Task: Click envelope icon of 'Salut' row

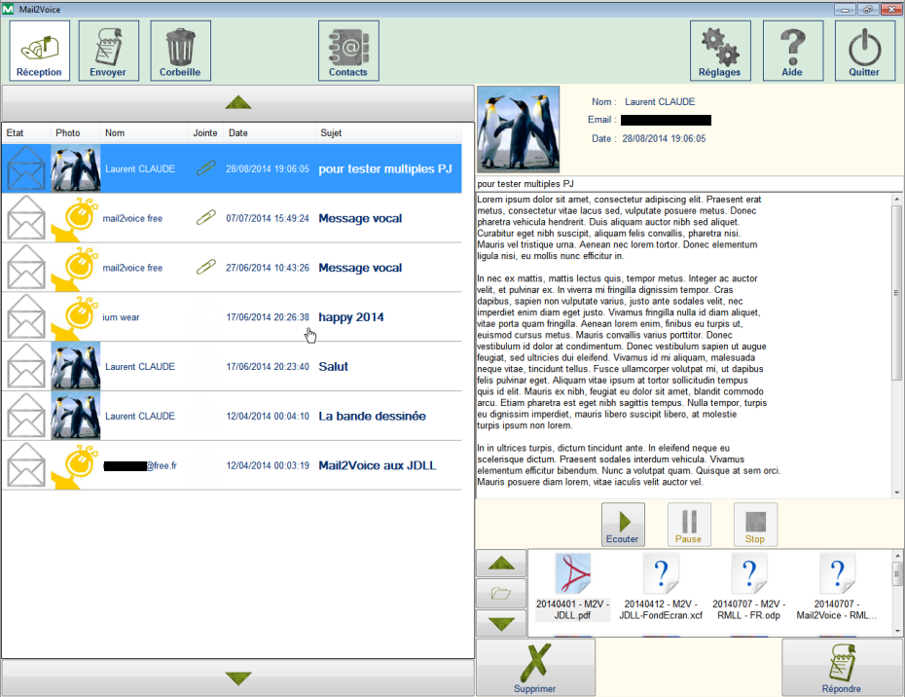Action: [x=26, y=367]
